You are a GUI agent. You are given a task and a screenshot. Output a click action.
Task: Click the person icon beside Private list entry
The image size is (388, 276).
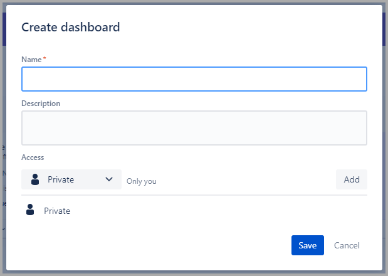click(30, 211)
